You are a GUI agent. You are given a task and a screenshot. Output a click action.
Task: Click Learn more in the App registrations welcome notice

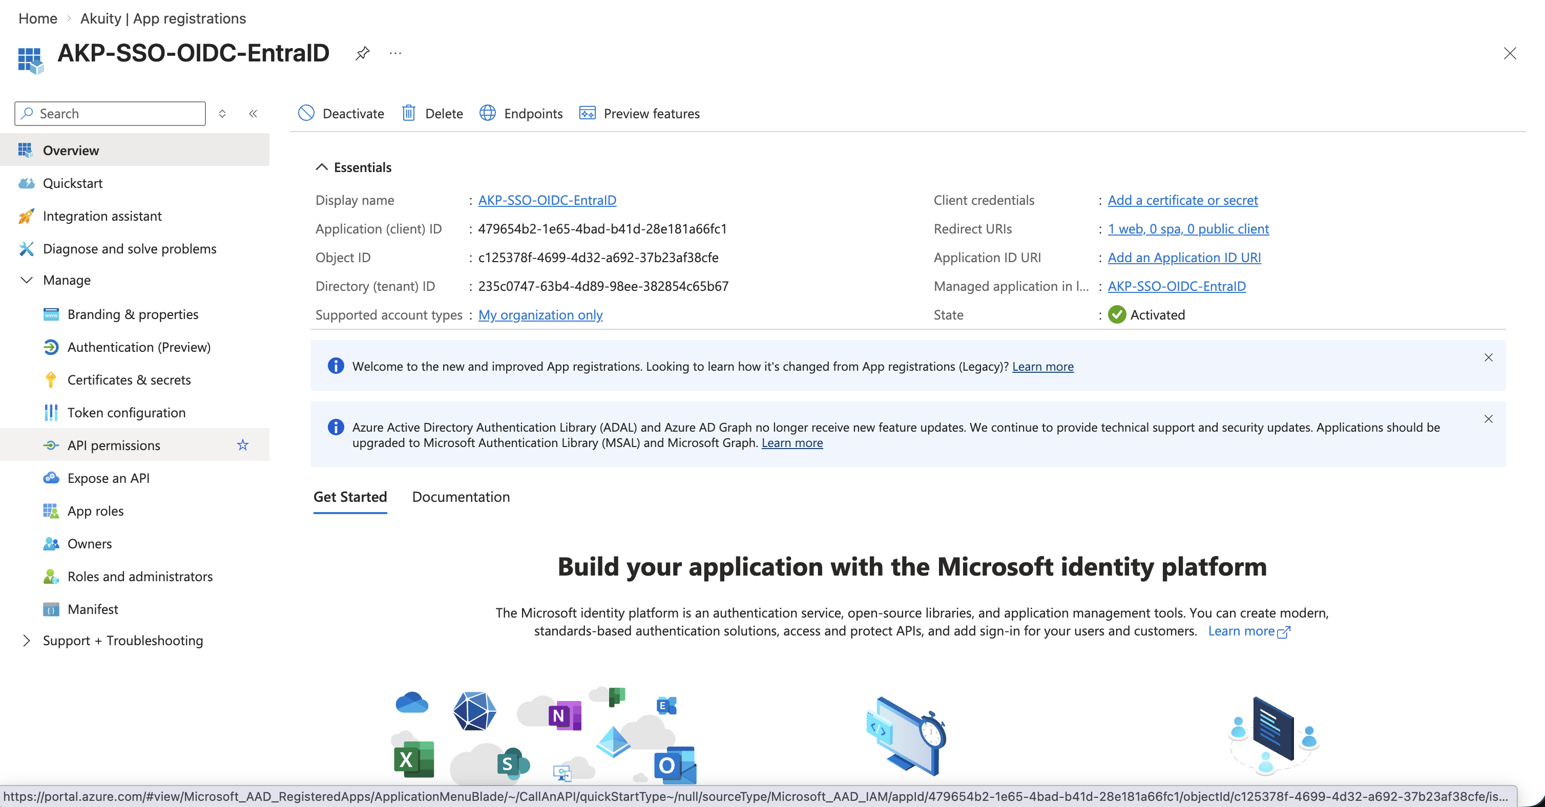coord(1042,366)
